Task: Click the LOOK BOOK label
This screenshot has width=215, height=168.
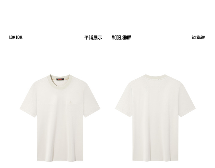Action: pyautogui.click(x=16, y=37)
